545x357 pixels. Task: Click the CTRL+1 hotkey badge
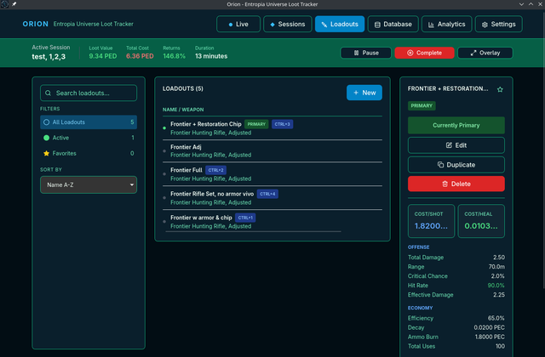pyautogui.click(x=245, y=218)
